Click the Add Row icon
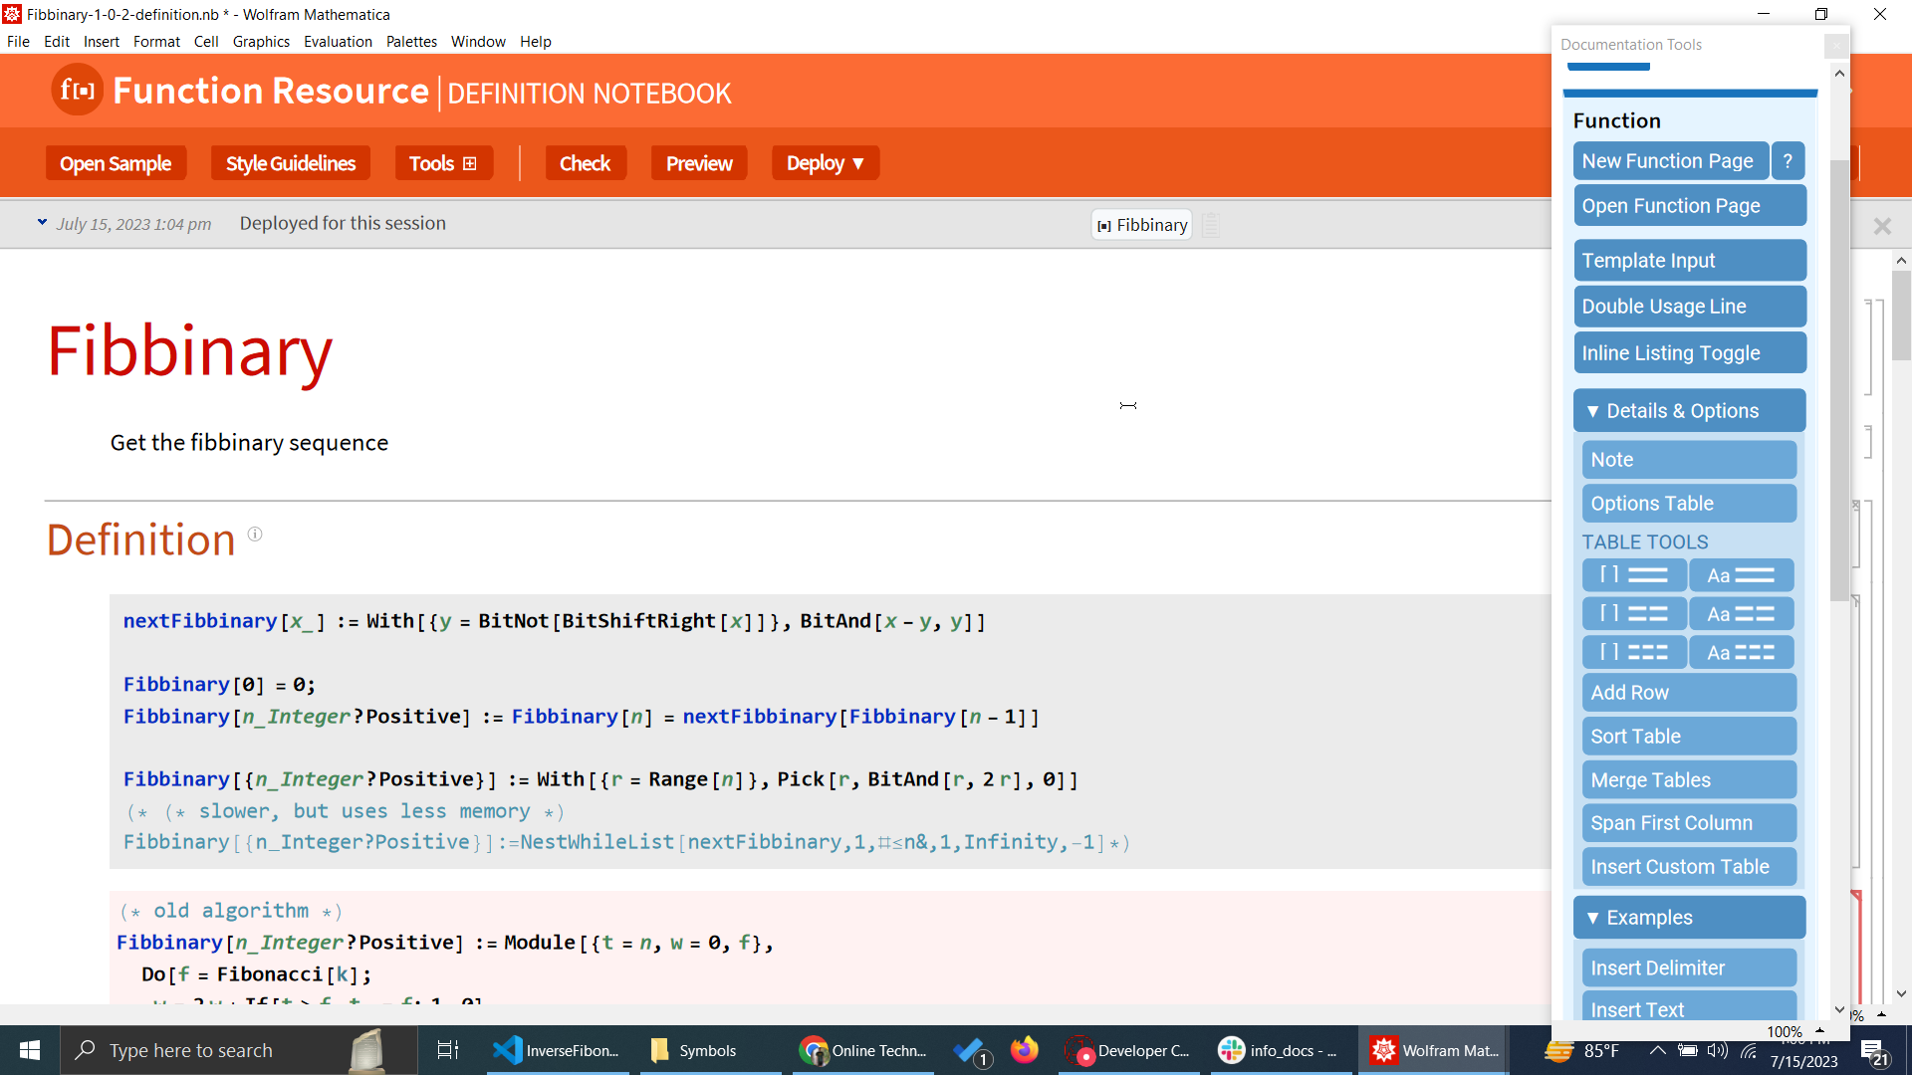The height and width of the screenshot is (1075, 1912). [x=1689, y=692]
